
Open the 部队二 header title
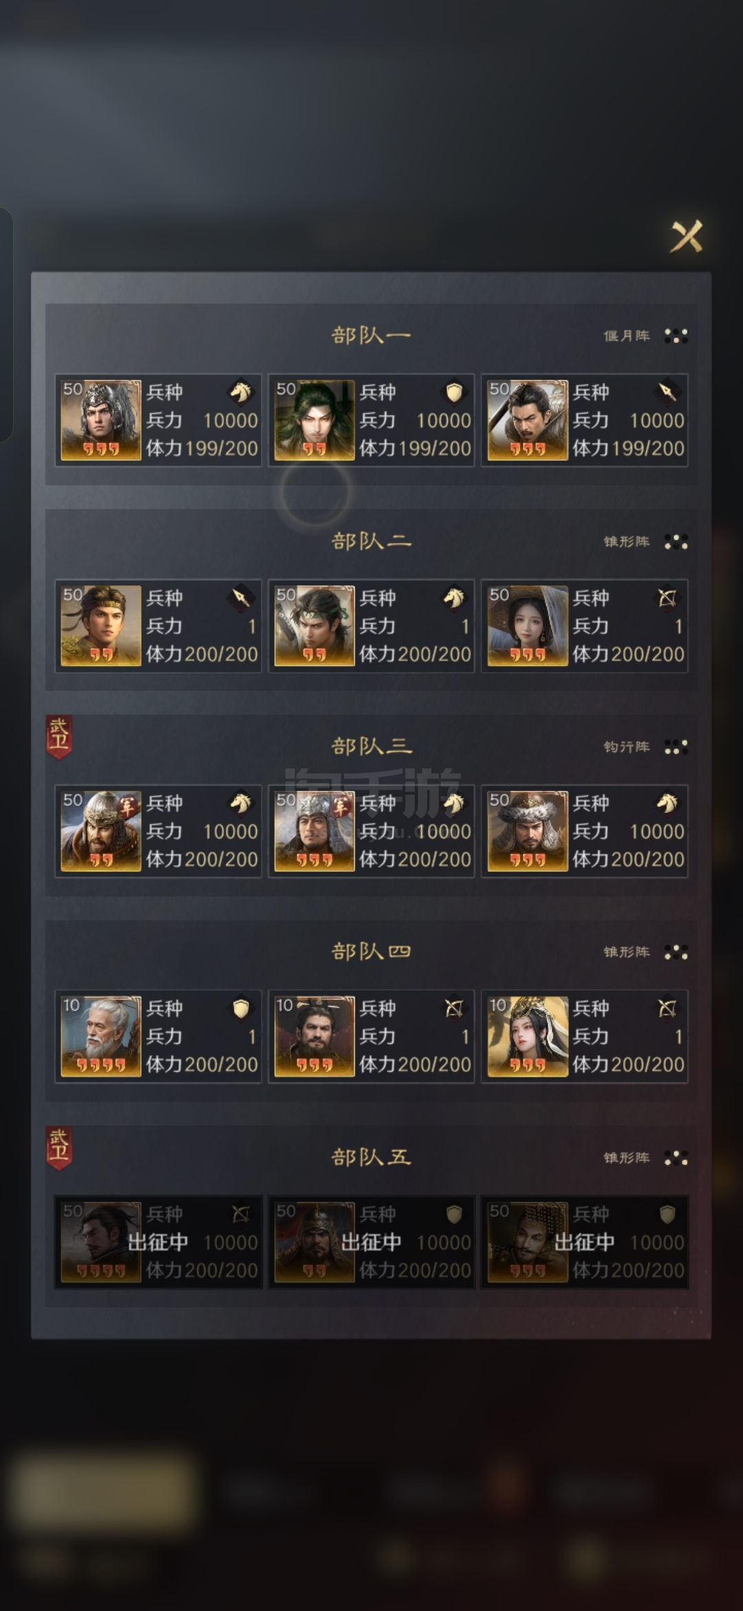point(371,541)
